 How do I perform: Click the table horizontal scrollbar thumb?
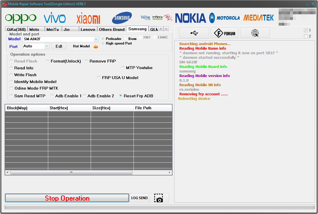pos(71,172)
